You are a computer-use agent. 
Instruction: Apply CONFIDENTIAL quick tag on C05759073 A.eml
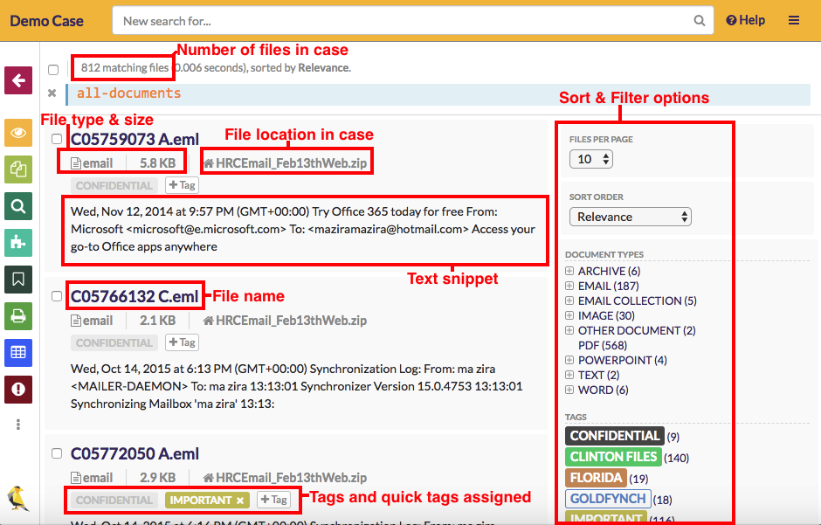pos(114,186)
